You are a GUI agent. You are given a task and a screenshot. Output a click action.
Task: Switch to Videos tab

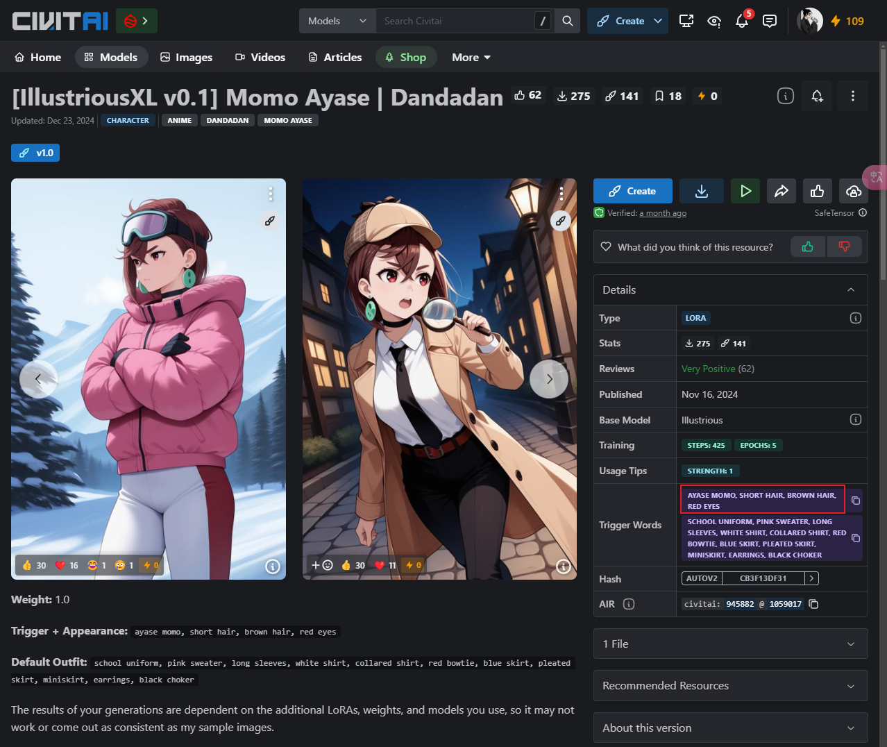tap(260, 57)
